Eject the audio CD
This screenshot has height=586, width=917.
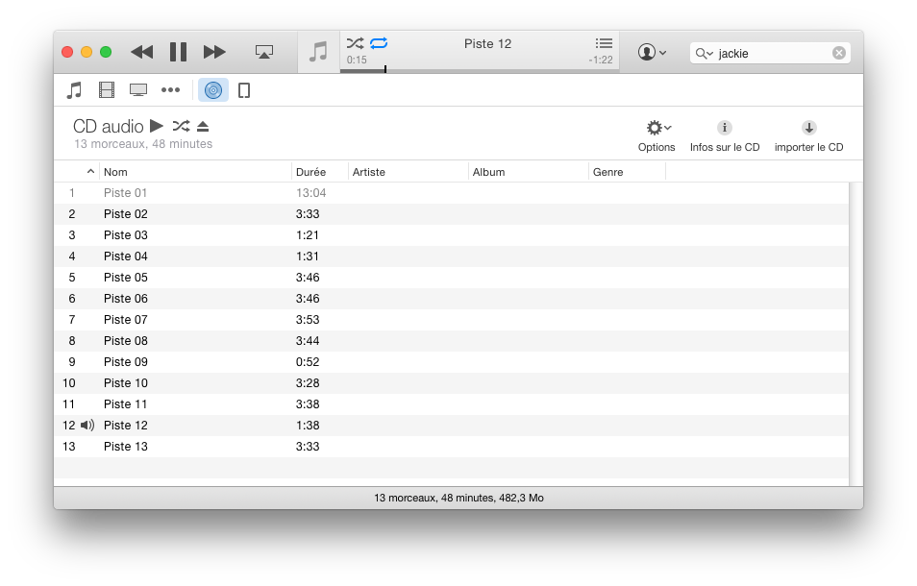pos(203,126)
